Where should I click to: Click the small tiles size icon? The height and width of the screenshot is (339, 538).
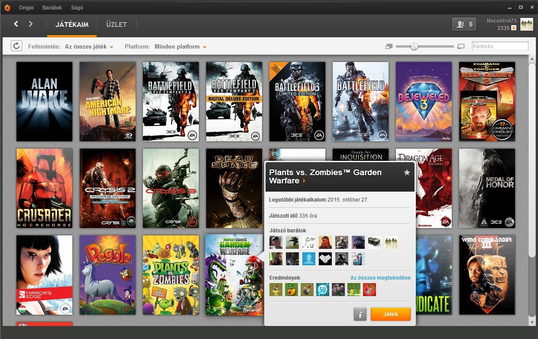(x=389, y=46)
